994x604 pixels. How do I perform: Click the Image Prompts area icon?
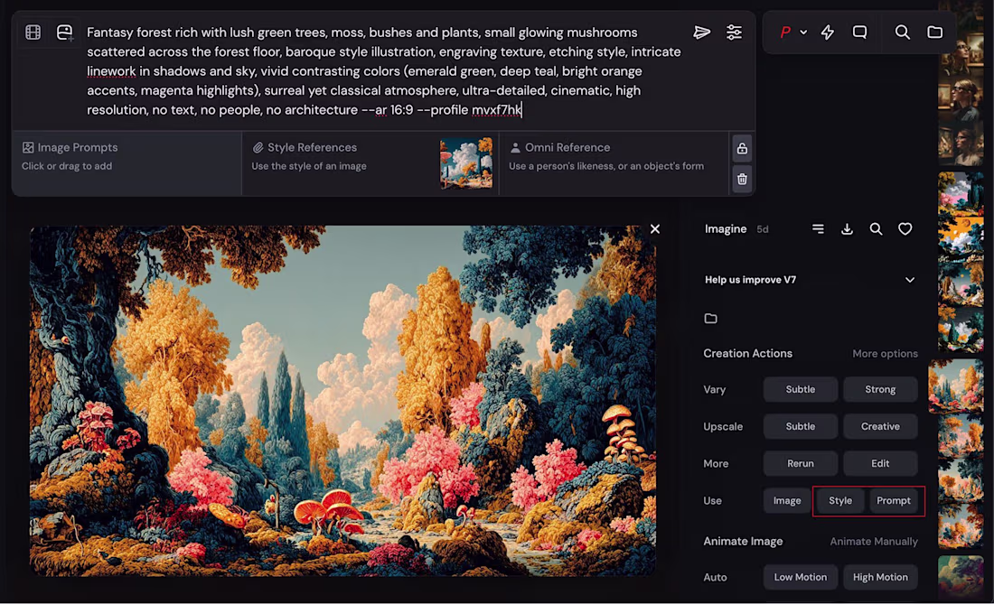tap(28, 147)
